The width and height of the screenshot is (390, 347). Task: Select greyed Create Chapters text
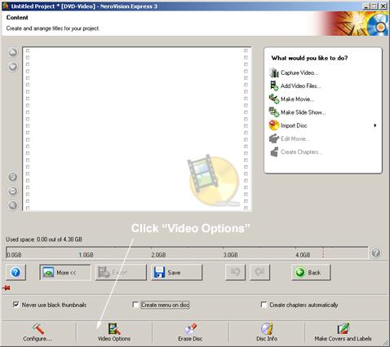[x=301, y=152]
